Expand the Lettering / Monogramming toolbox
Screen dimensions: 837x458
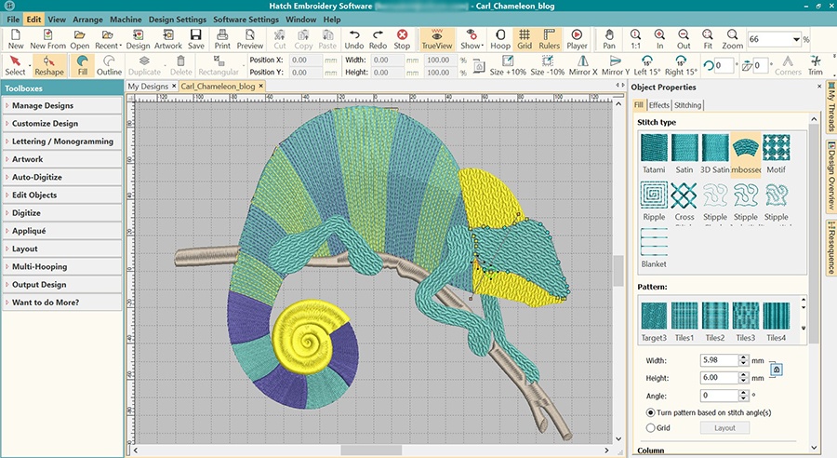tap(61, 141)
